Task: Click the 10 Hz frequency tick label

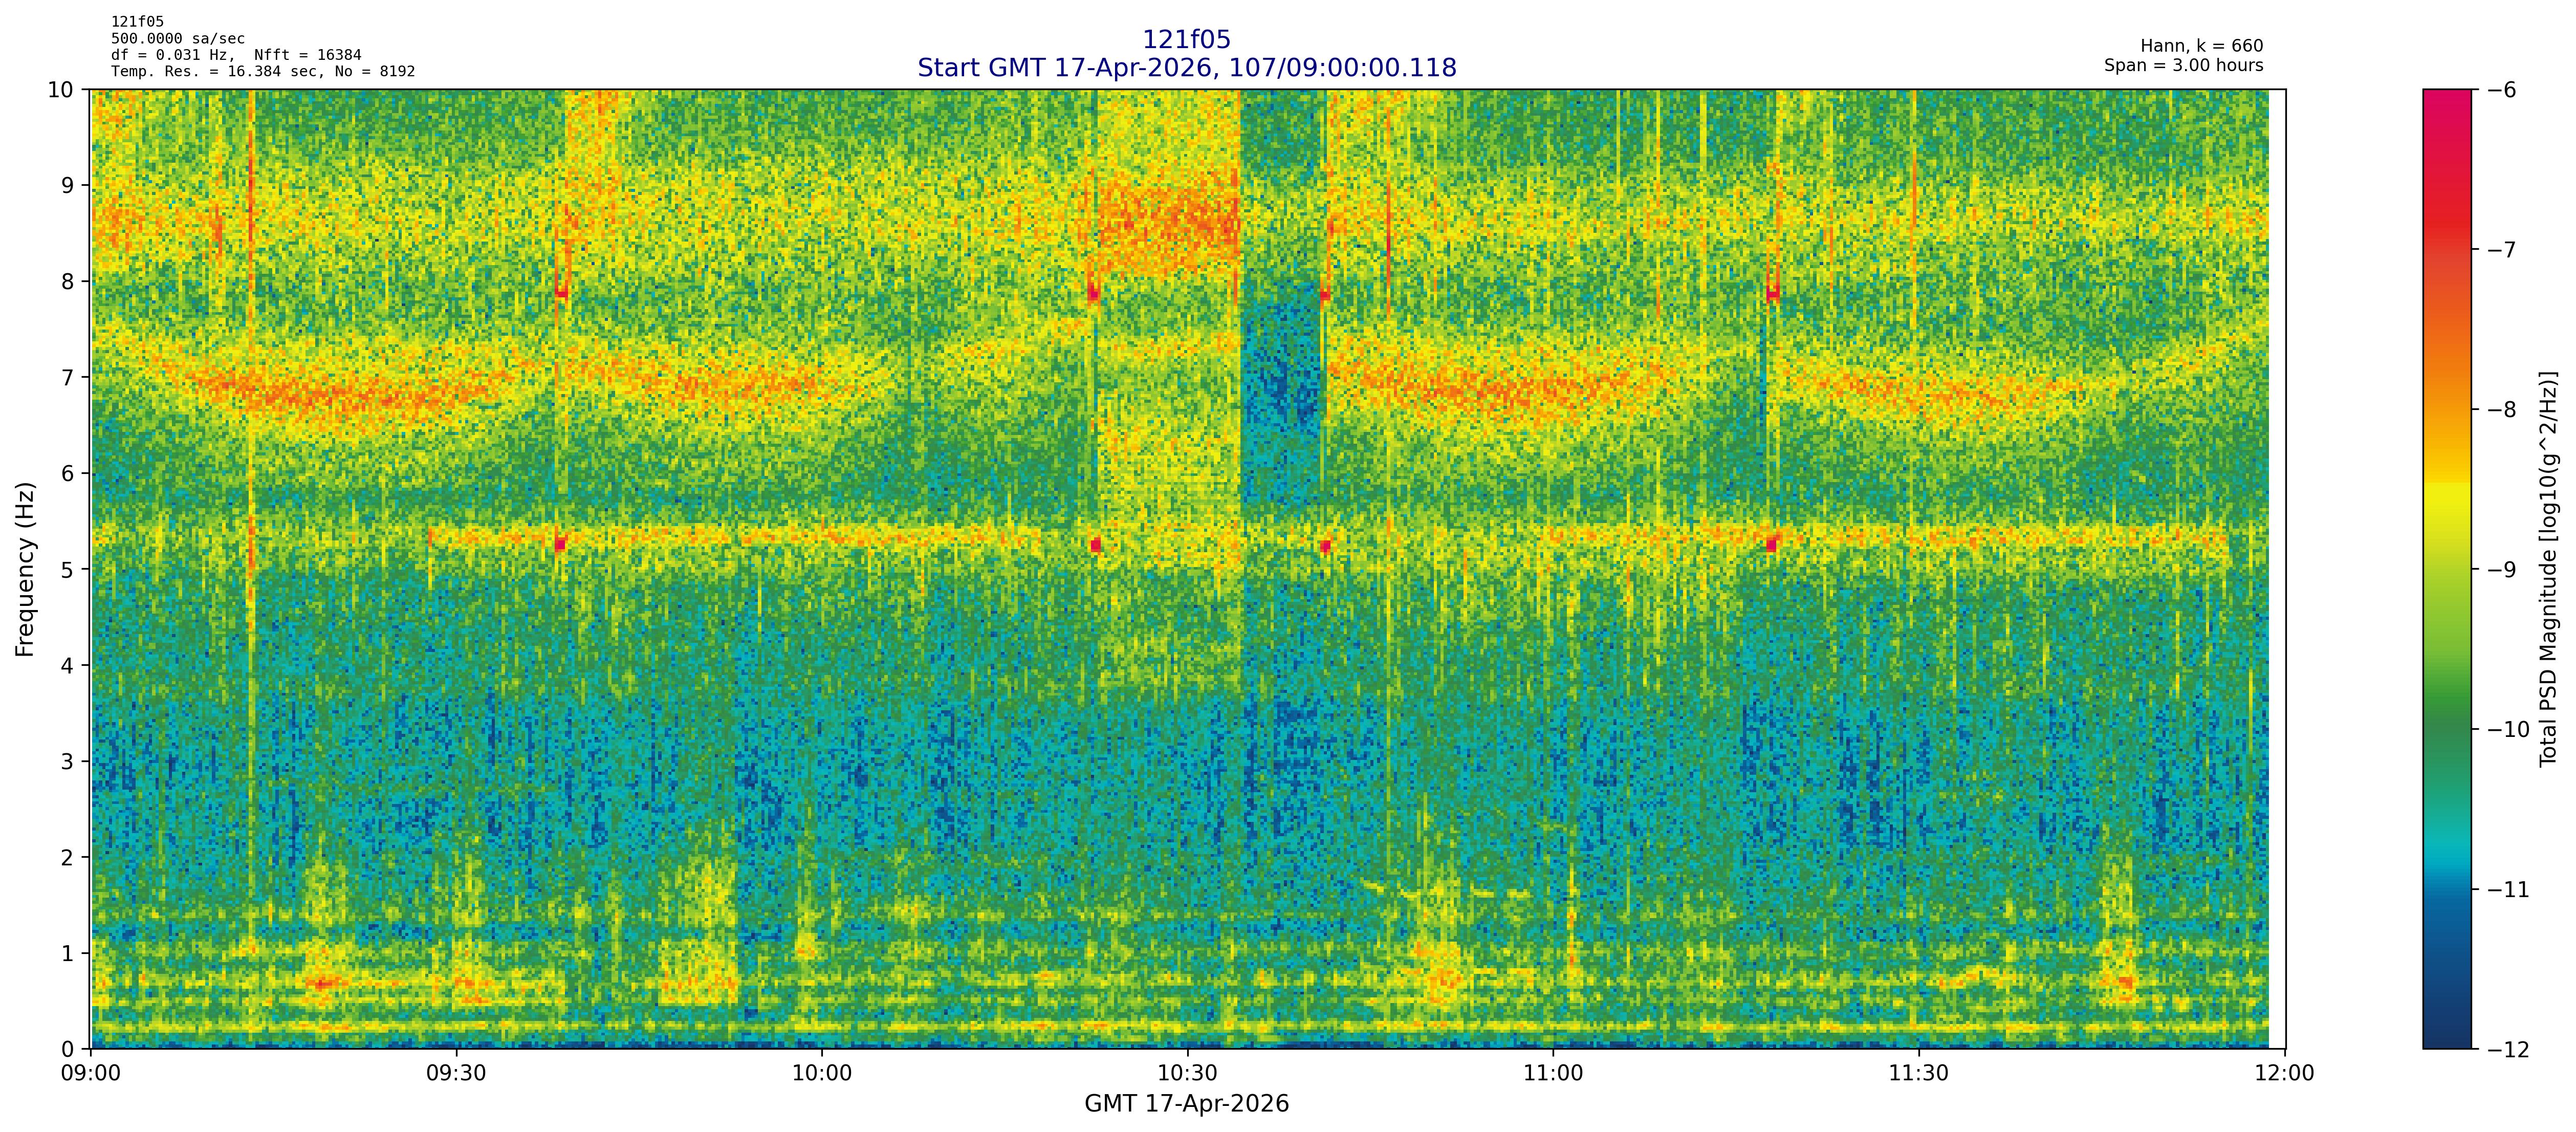Action: pyautogui.click(x=61, y=90)
